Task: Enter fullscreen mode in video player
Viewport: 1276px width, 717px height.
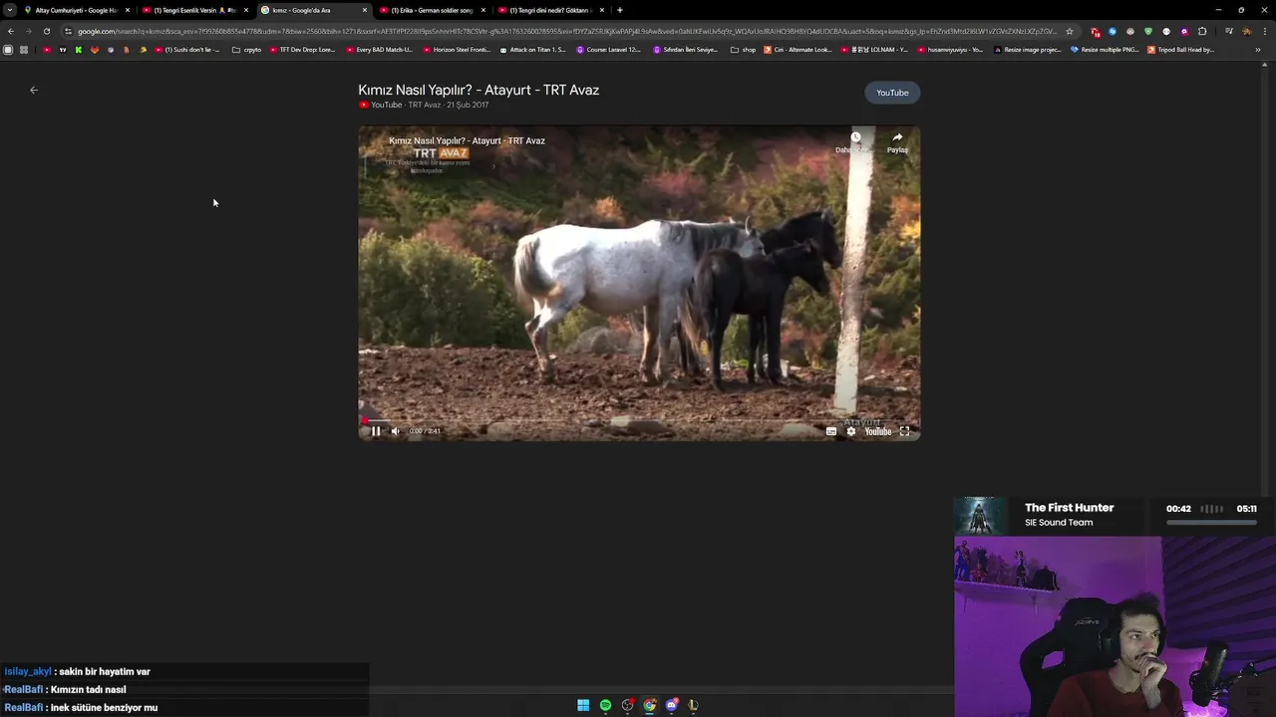Action: [904, 431]
